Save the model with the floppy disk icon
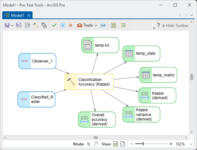 [x=7, y=25]
